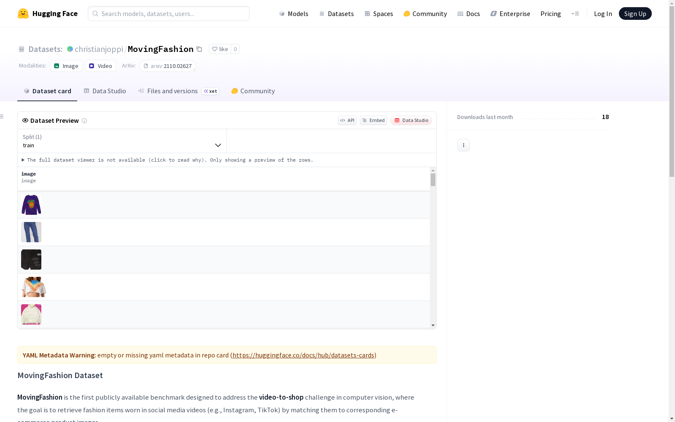
Task: Click the like count showing 0
Action: [x=235, y=49]
